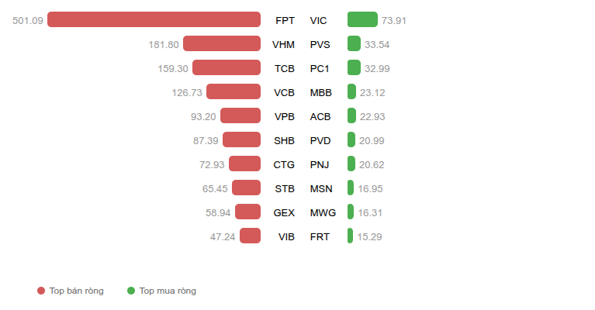Click the TCB net sell bar
The image size is (595, 310).
pyautogui.click(x=227, y=67)
